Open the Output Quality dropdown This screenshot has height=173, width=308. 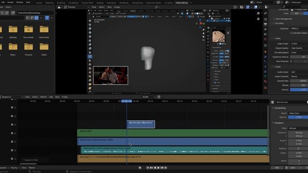[299, 48]
